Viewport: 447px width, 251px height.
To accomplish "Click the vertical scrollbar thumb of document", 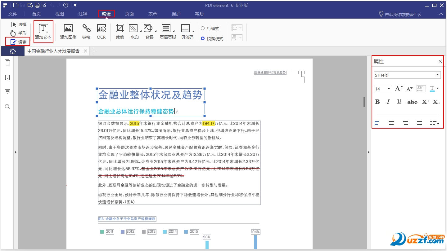I will 364,102.
